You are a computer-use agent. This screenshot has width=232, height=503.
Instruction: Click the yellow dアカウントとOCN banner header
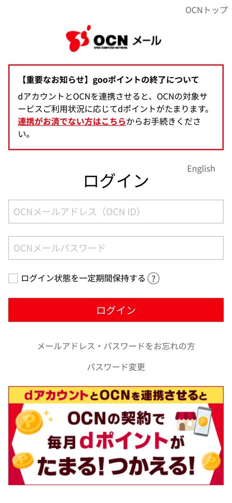tap(116, 395)
